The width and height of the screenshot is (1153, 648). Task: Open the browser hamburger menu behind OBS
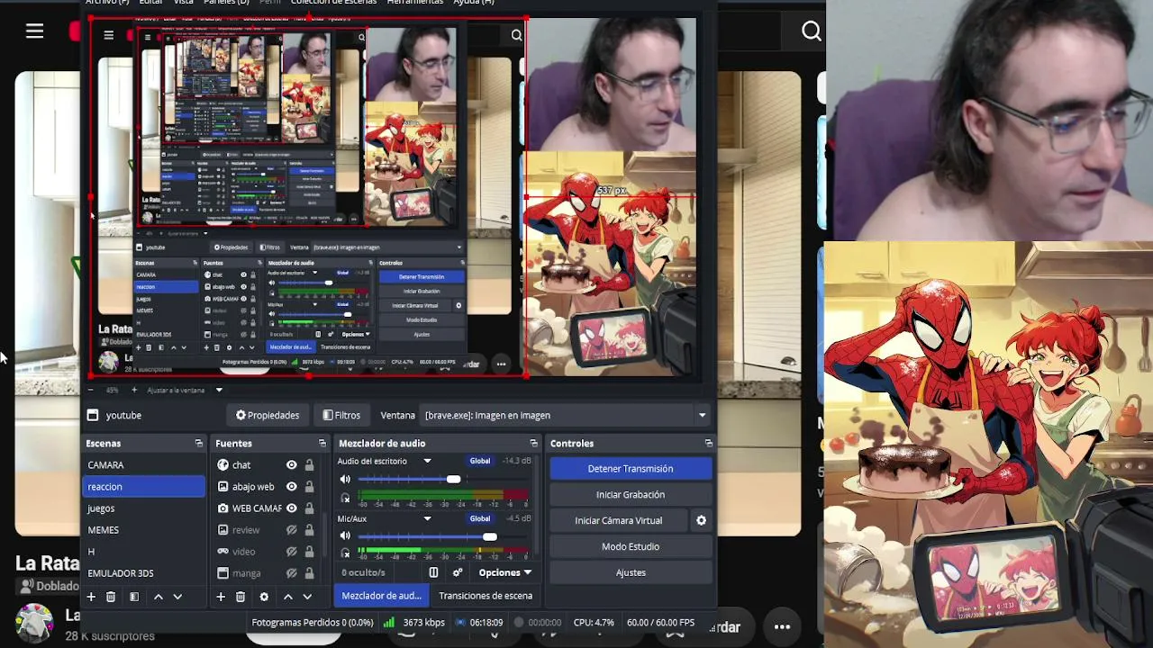tap(34, 31)
